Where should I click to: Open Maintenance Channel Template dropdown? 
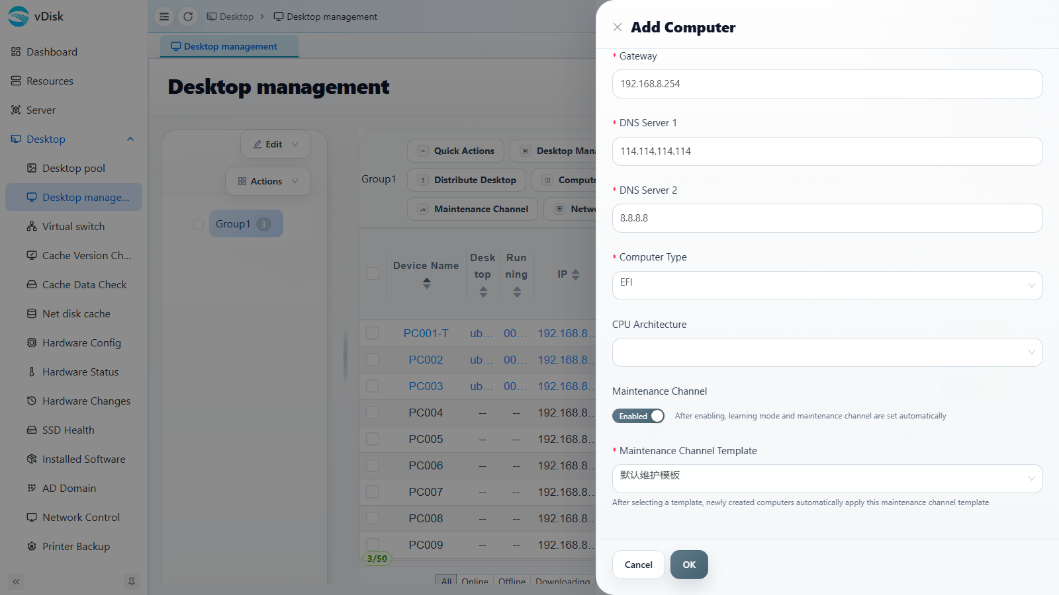827,479
